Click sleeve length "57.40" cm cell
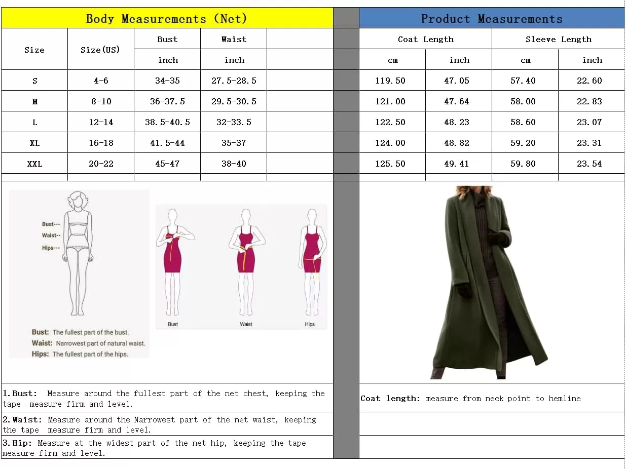The image size is (626, 469). (x=525, y=81)
